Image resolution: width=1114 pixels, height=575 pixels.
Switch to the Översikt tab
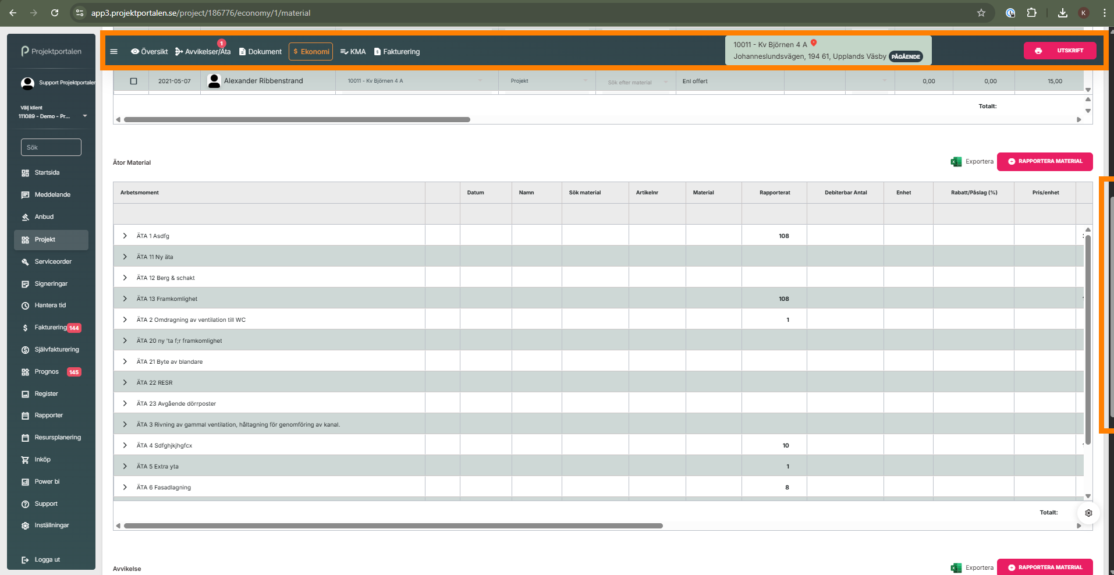coord(150,52)
